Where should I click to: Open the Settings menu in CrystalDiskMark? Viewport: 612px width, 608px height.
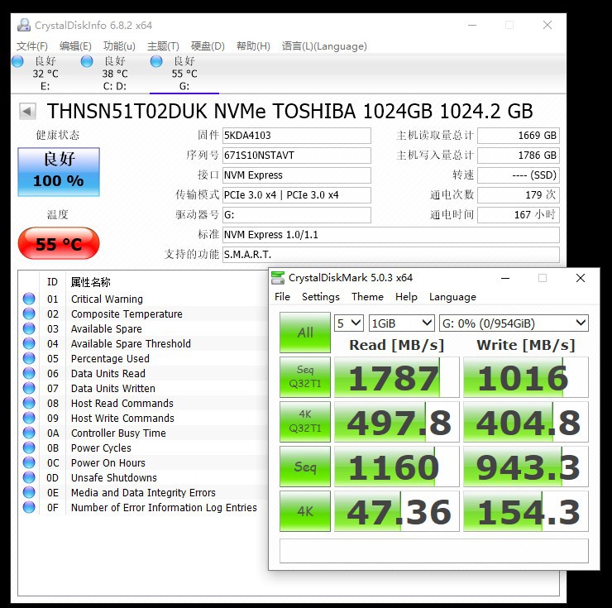321,297
